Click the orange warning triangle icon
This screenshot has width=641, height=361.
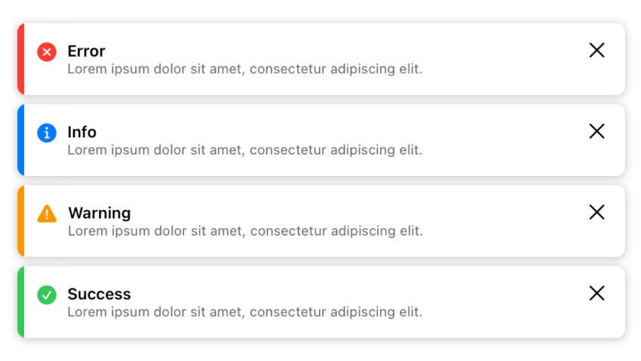point(47,213)
